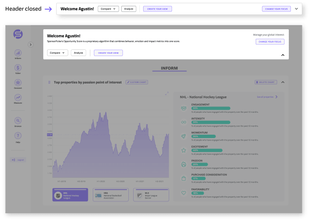This screenshot has width=310, height=221.
Task: Click Create Your View in expanded welcome panel
Action: pyautogui.click(x=108, y=53)
